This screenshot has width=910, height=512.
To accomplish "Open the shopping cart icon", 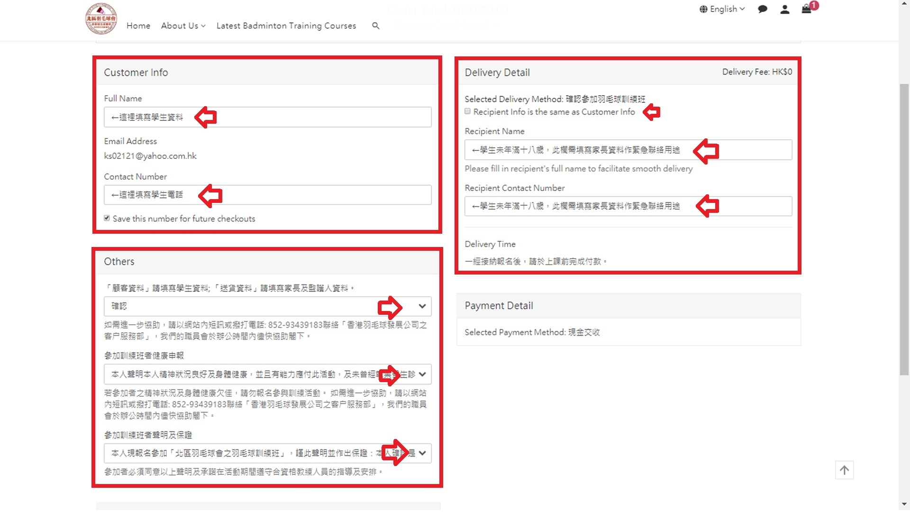I will click(806, 9).
